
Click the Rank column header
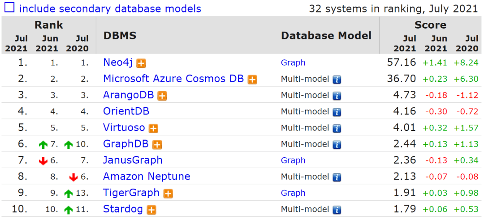click(x=49, y=25)
